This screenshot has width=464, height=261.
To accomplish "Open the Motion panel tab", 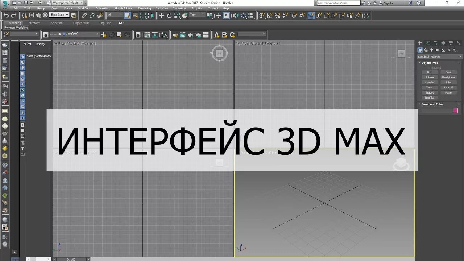I will pos(443,43).
